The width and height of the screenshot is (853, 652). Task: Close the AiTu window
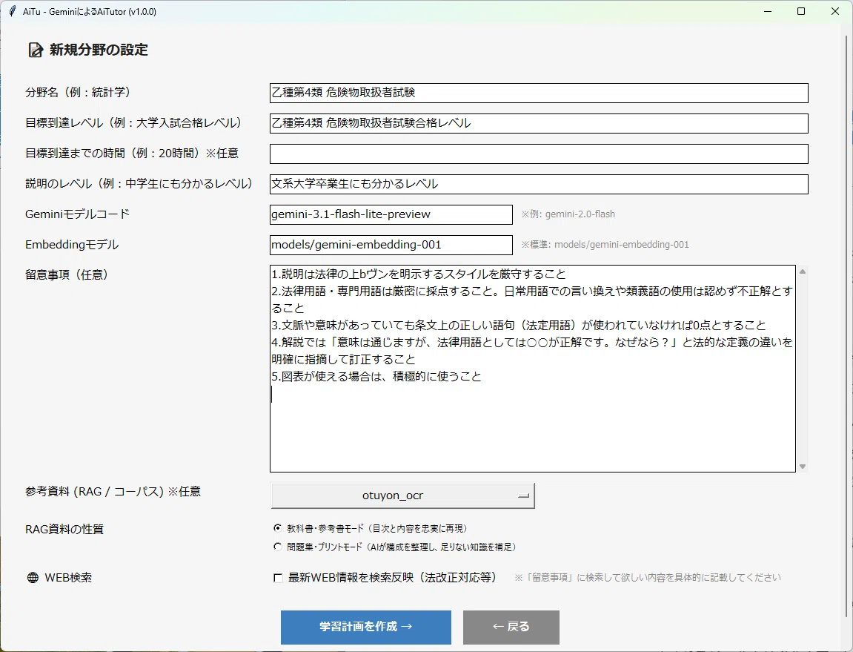coord(835,11)
